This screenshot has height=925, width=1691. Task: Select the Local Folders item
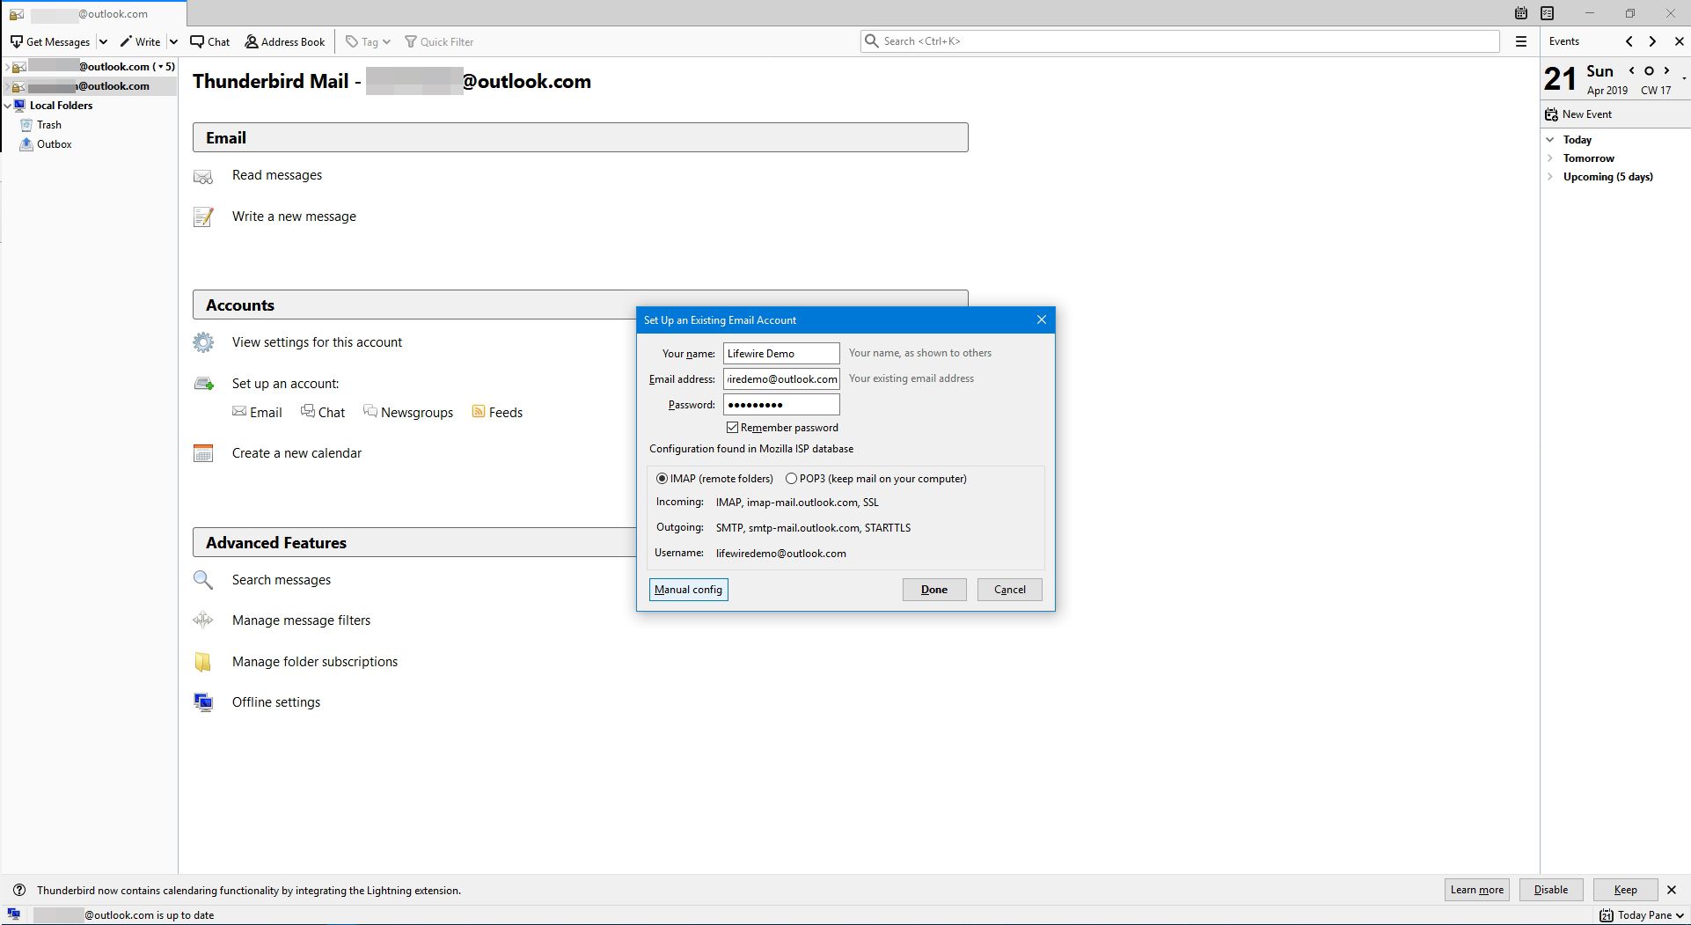click(x=61, y=106)
